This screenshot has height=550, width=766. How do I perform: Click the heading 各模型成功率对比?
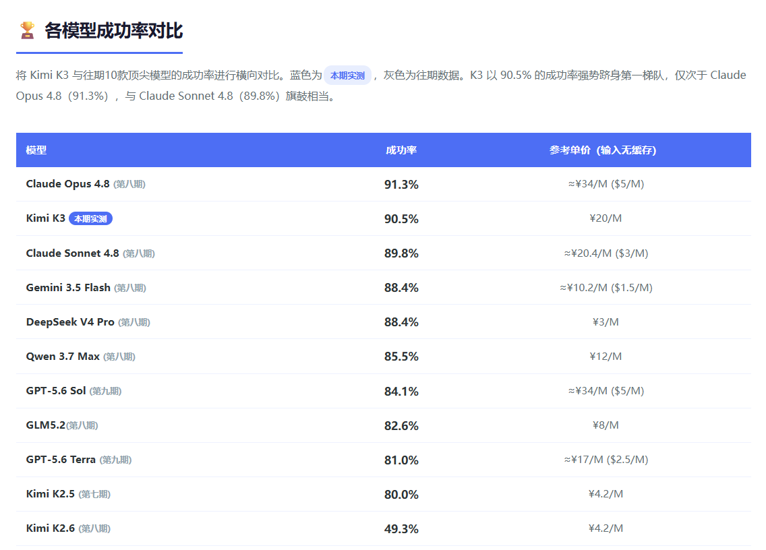114,31
